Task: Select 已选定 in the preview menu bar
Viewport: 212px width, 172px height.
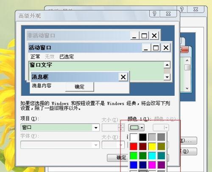Action: point(67,57)
